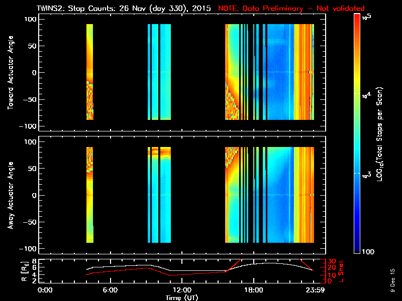Click the 'Time (UT)' x-axis label
402x301 pixels.
(182, 297)
